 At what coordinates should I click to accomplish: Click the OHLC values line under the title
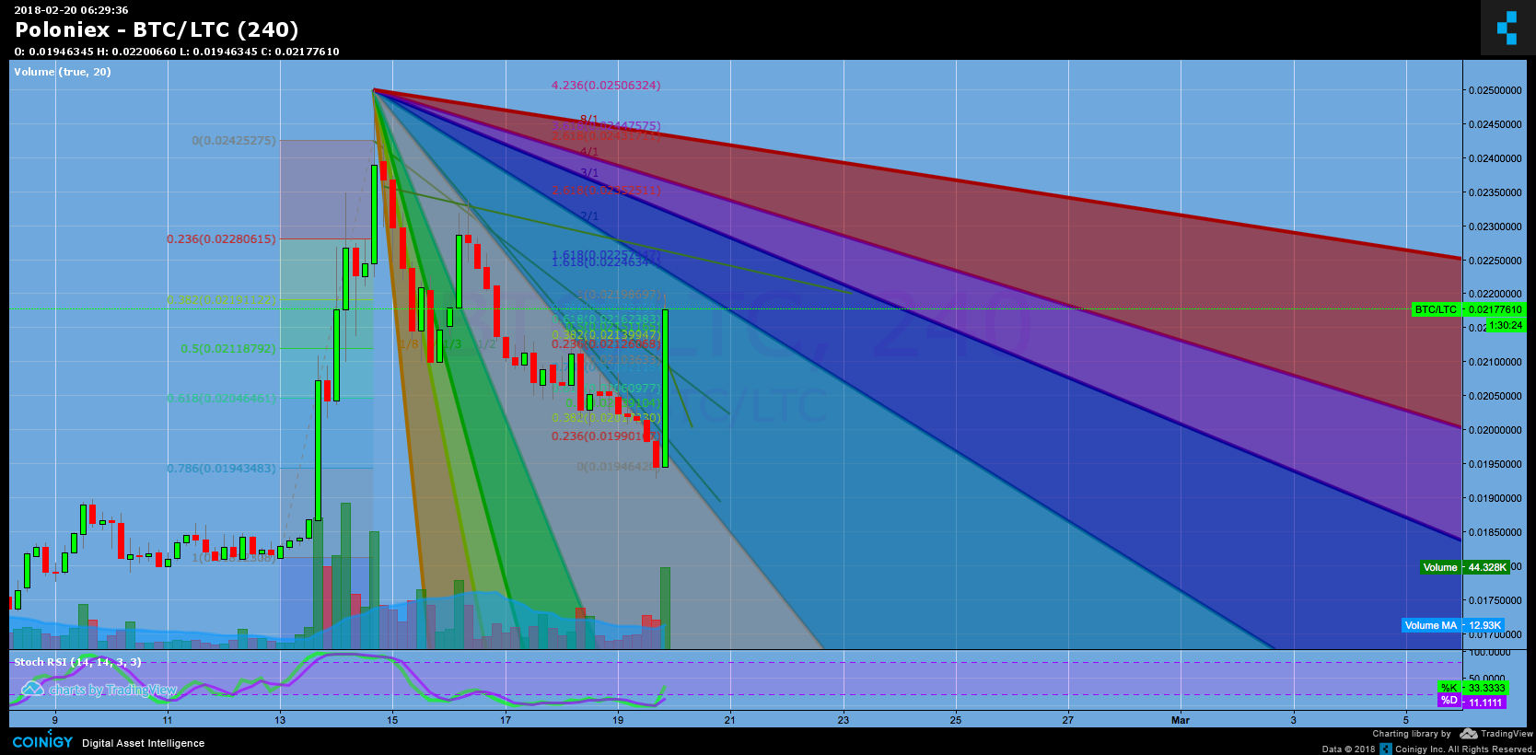(x=177, y=52)
